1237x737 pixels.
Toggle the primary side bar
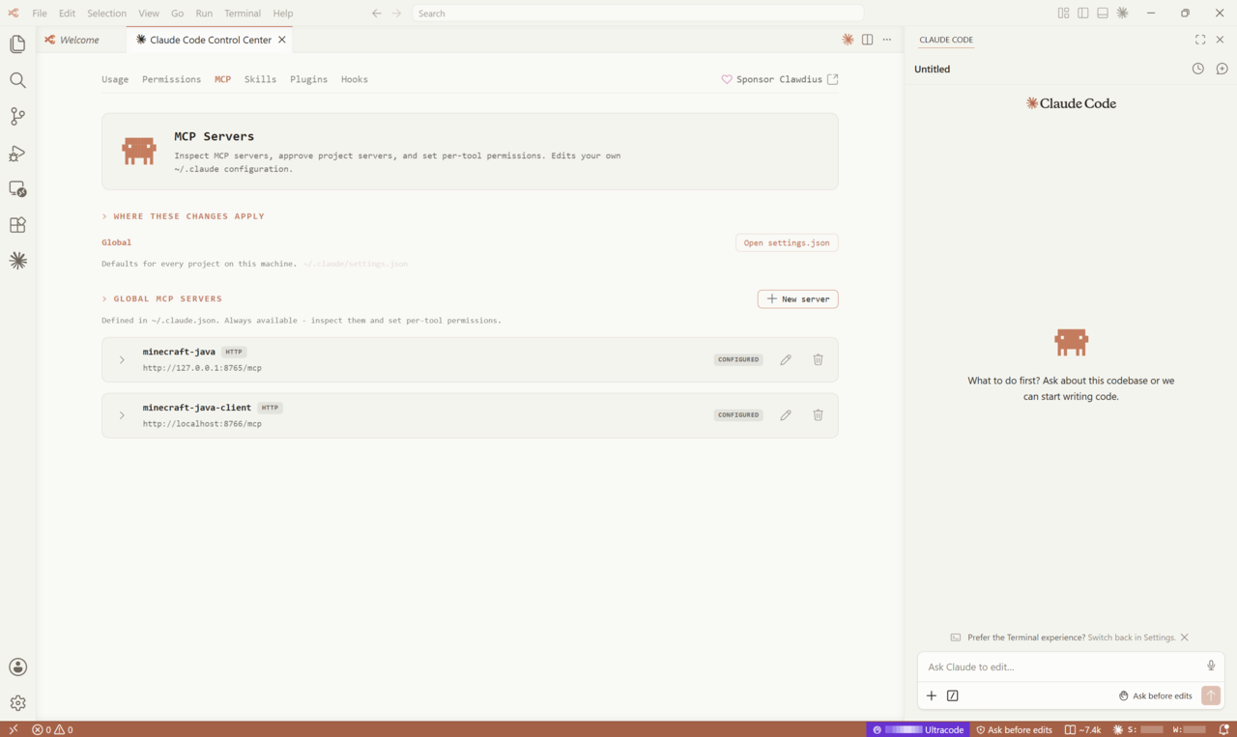click(1082, 14)
